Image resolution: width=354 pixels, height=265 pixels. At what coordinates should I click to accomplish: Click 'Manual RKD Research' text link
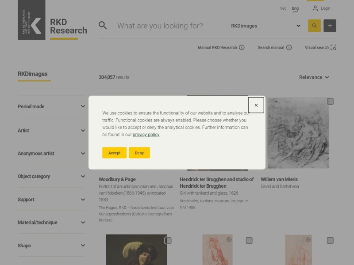tap(217, 48)
